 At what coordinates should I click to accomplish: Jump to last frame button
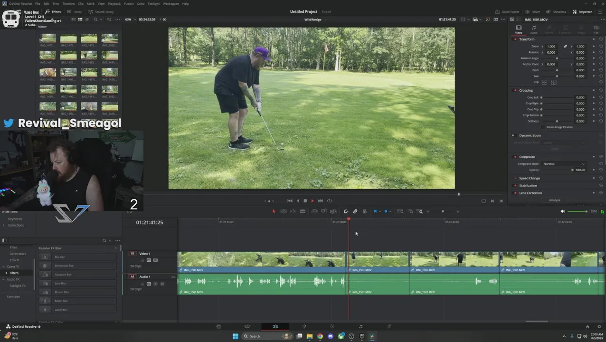pos(321,200)
